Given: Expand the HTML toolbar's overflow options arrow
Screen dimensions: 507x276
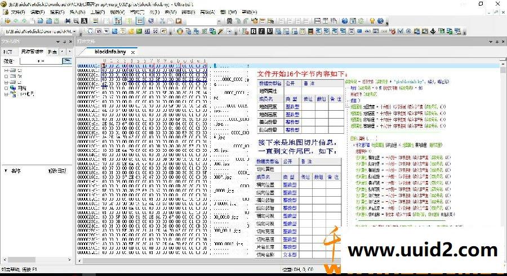Looking at the screenshot, I should pyautogui.click(x=464, y=32).
